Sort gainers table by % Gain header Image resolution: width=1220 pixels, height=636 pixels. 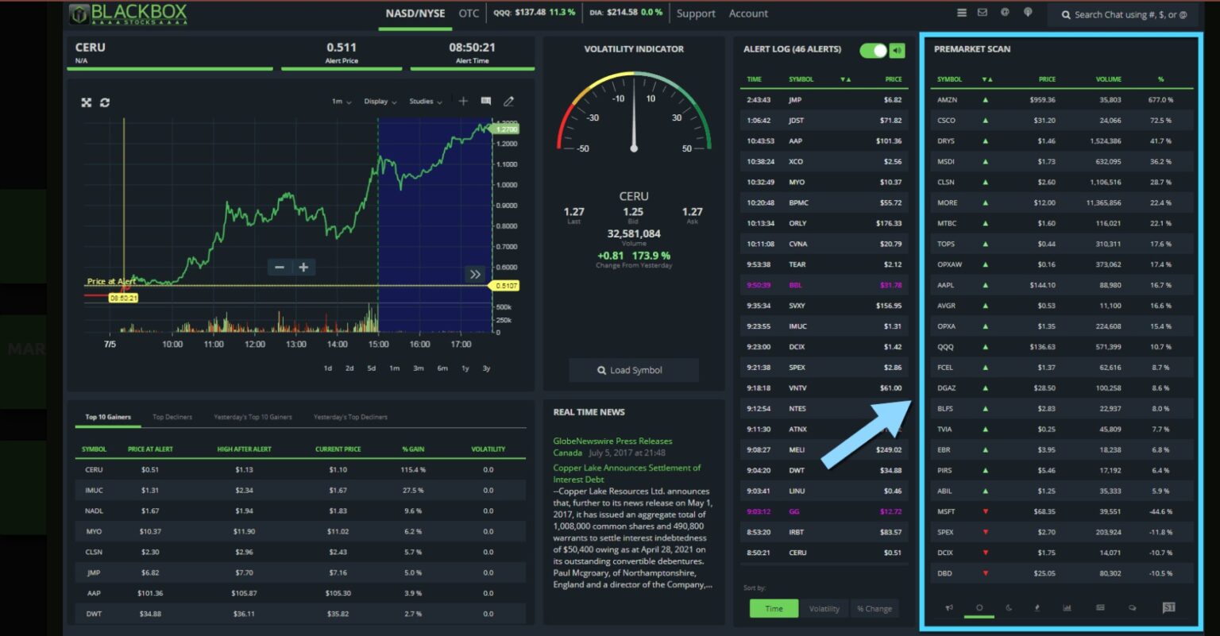pyautogui.click(x=413, y=449)
